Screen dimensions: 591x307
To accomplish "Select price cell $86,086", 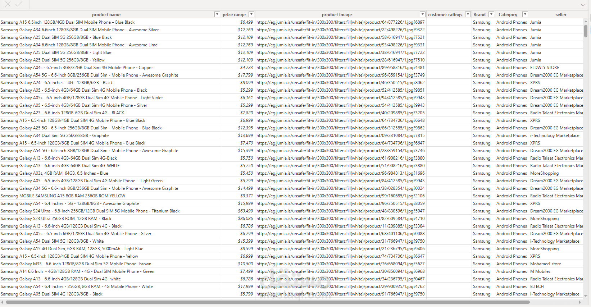I will click(x=245, y=219).
